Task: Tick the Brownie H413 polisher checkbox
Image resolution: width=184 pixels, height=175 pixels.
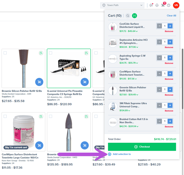Action: (x=51, y=116)
